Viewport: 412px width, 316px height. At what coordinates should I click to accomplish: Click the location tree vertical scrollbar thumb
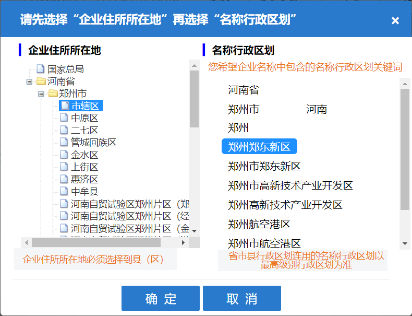(194, 99)
